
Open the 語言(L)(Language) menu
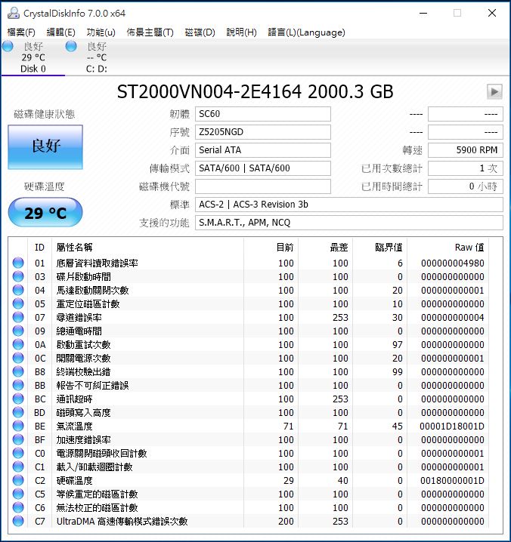pos(306,32)
